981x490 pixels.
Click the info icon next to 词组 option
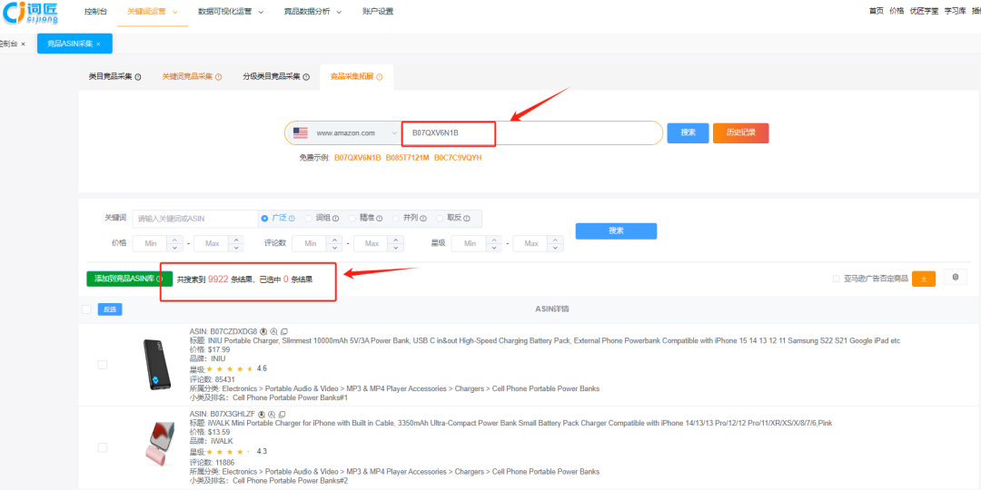pyautogui.click(x=335, y=218)
